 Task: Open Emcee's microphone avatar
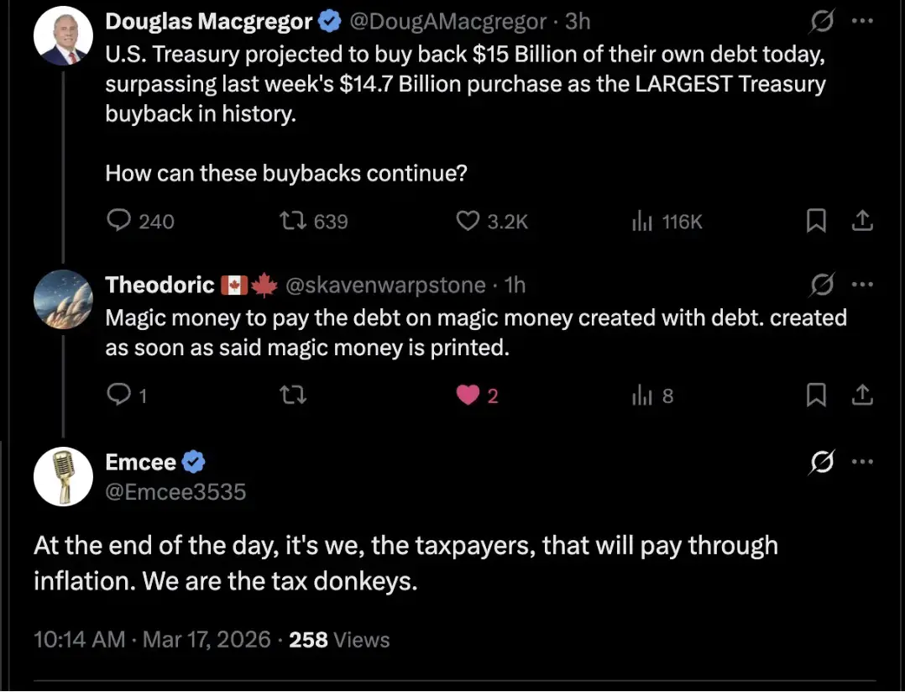[63, 476]
